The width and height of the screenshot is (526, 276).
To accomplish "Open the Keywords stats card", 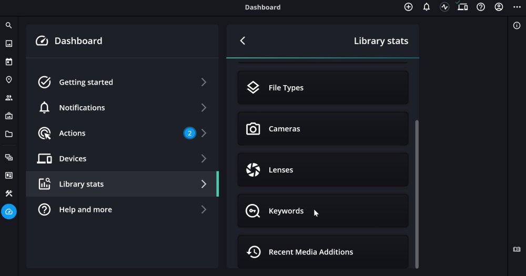I will (322, 211).
